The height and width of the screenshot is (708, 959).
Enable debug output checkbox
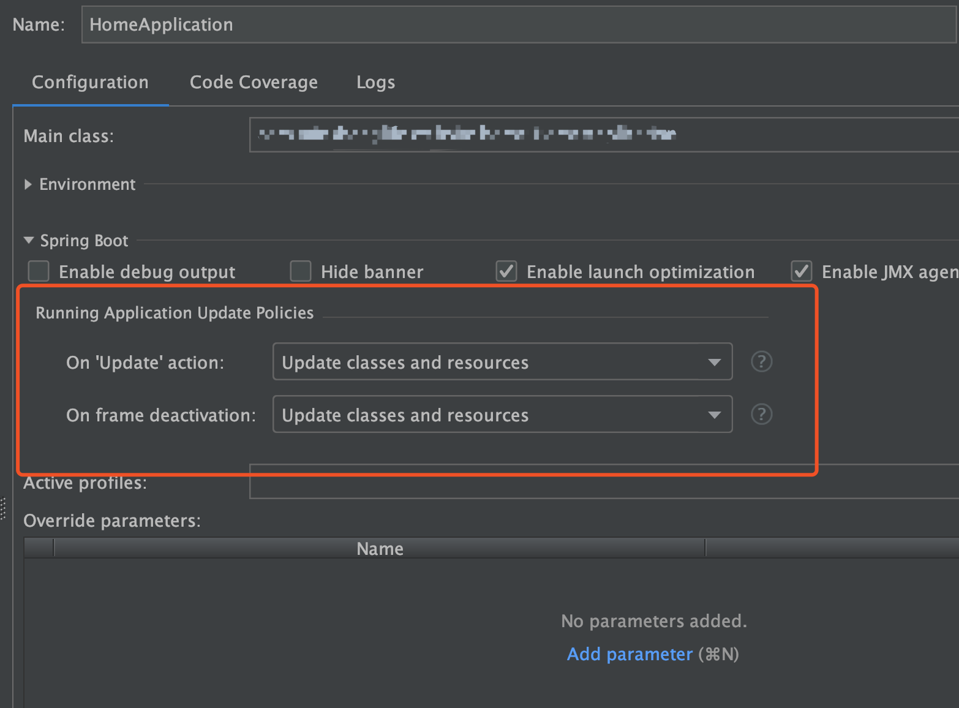click(39, 271)
